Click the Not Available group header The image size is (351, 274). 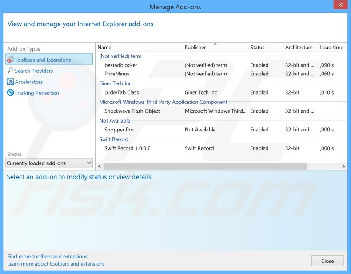115,120
